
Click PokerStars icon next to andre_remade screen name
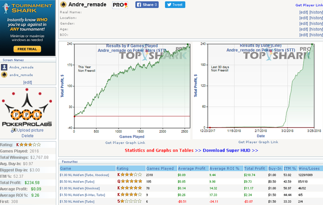[4, 75]
